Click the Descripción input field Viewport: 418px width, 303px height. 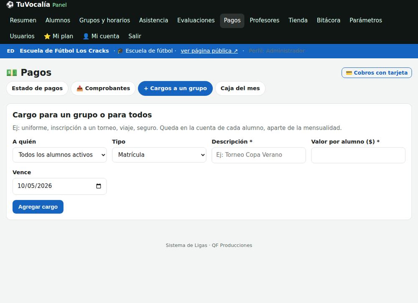pos(259,155)
